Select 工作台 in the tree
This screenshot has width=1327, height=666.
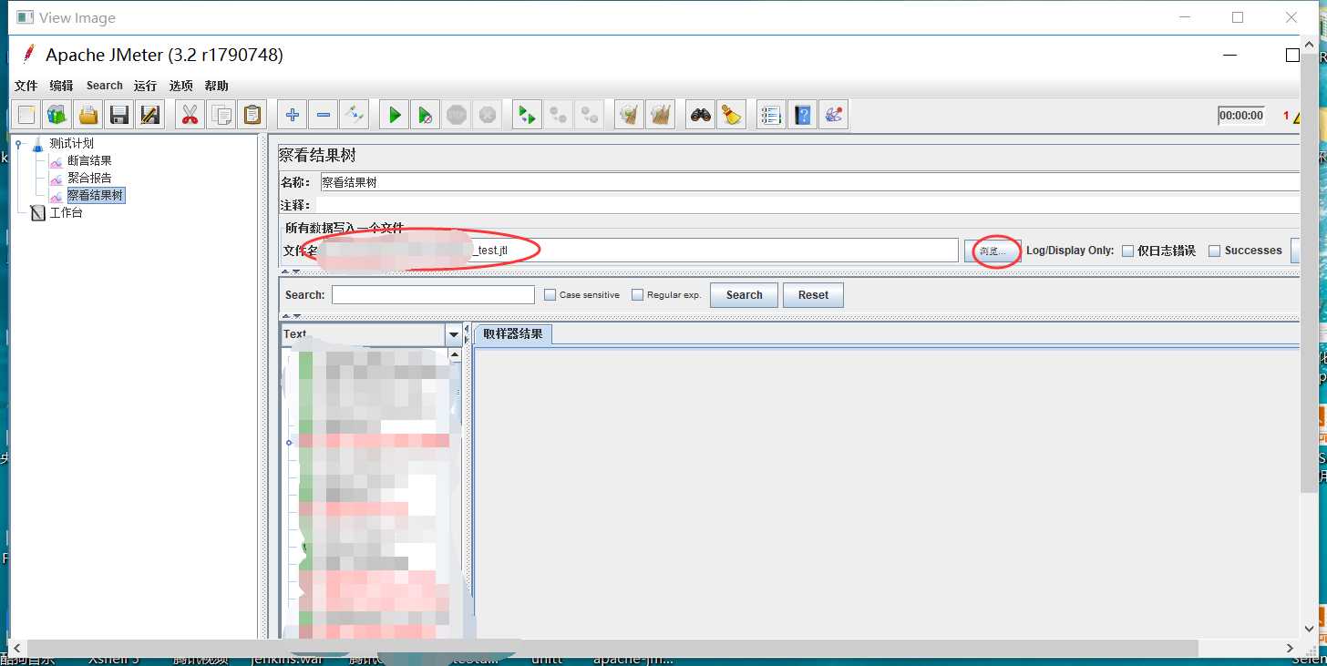tap(66, 212)
